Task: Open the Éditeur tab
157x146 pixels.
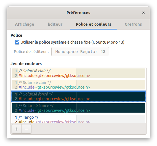Action: (55, 24)
